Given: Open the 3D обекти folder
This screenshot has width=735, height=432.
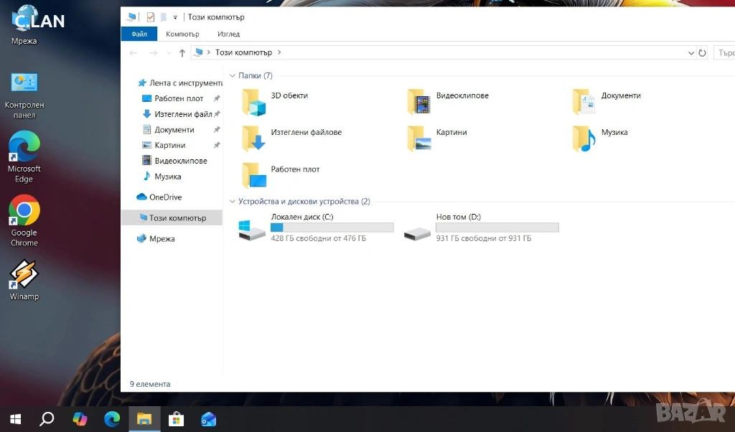Looking at the screenshot, I should pos(255,102).
